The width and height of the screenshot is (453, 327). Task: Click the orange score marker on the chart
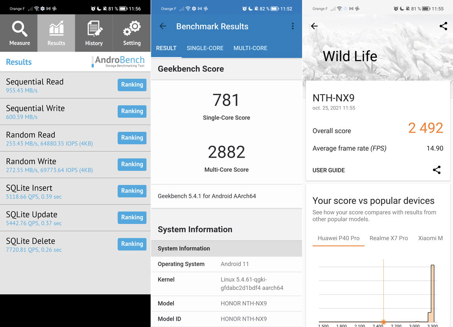pos(384,322)
